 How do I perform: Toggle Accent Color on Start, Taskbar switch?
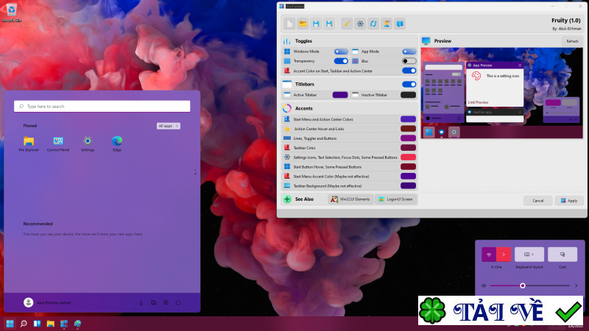tap(409, 71)
